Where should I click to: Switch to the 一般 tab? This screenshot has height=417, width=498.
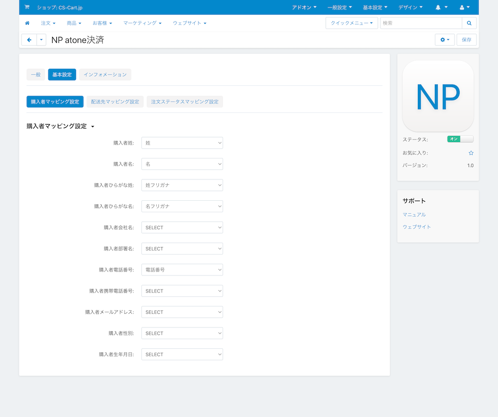pos(36,74)
